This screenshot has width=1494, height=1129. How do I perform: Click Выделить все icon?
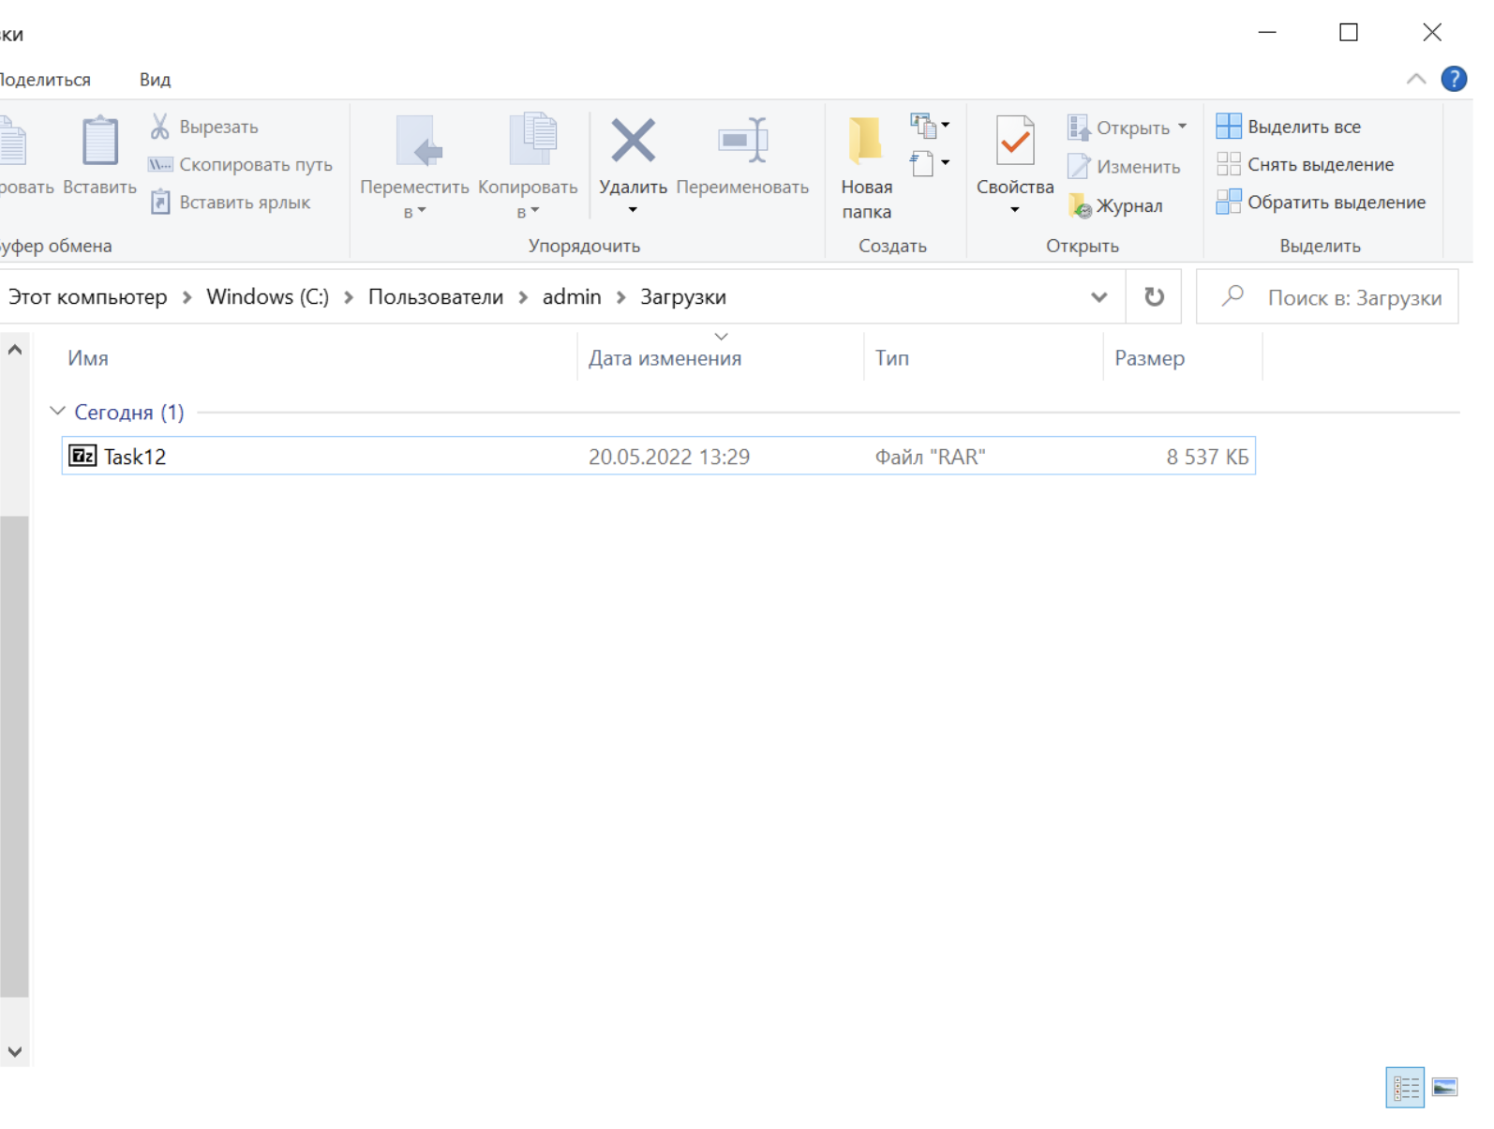(x=1229, y=127)
